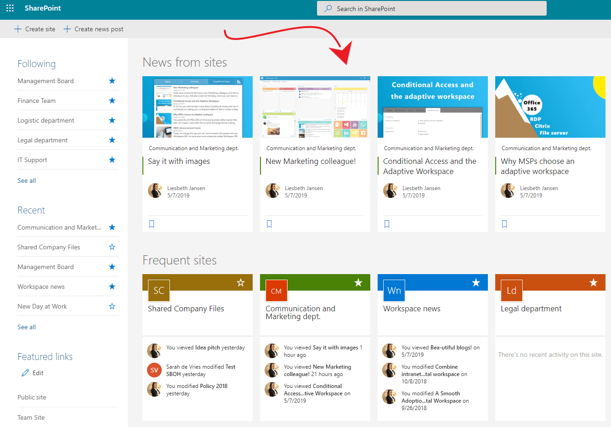Unfollow the Workspace news frequent site card
The width and height of the screenshot is (611, 427).
click(476, 283)
